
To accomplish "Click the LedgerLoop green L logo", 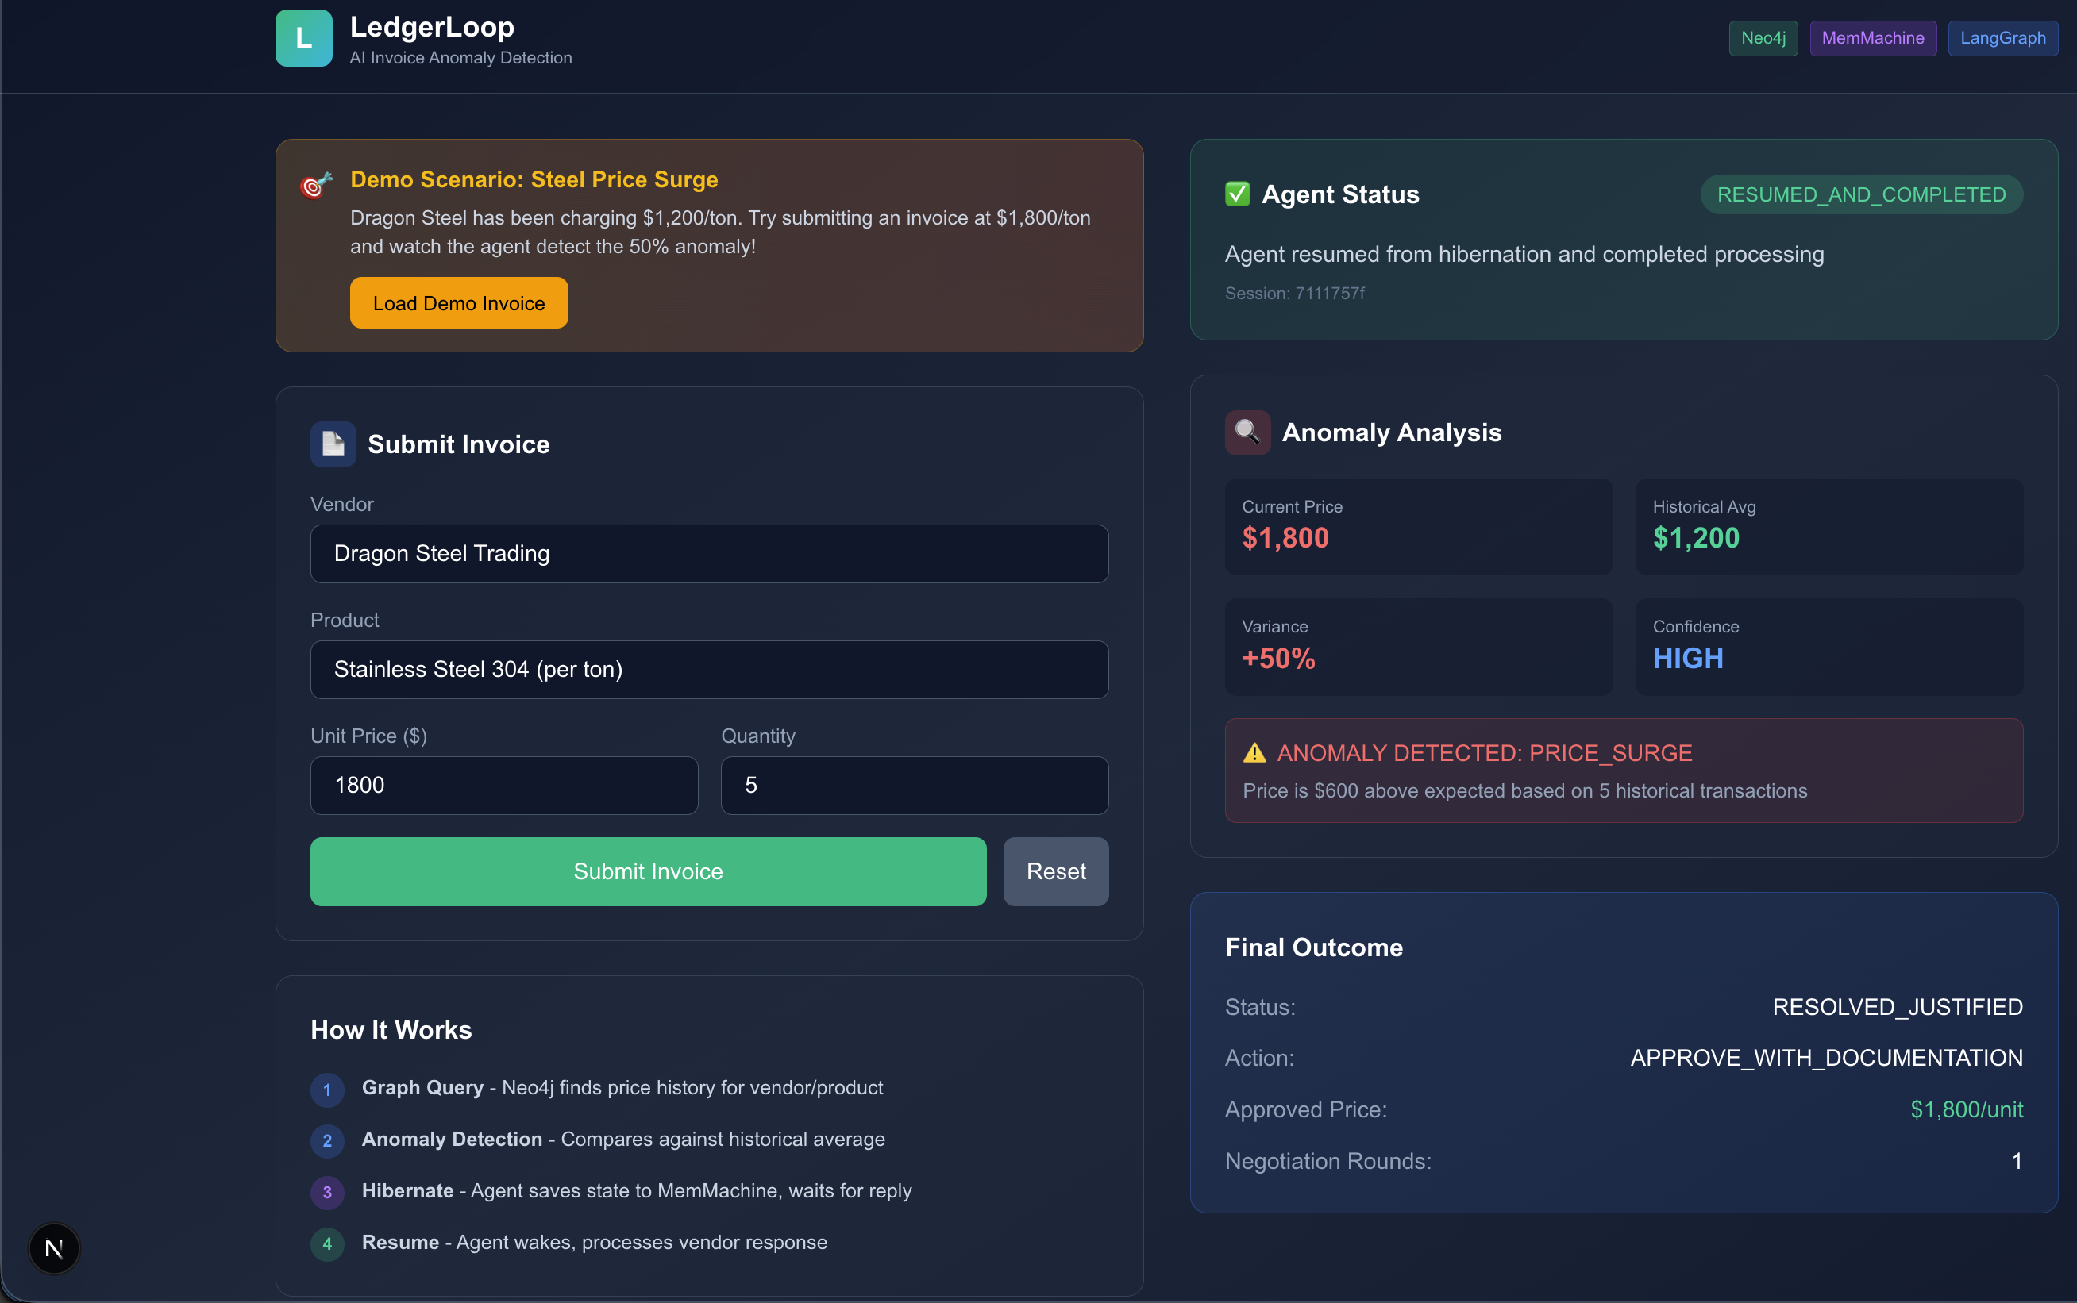I will click(x=303, y=38).
